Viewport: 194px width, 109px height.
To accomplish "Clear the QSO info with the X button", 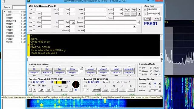I will [139, 9].
